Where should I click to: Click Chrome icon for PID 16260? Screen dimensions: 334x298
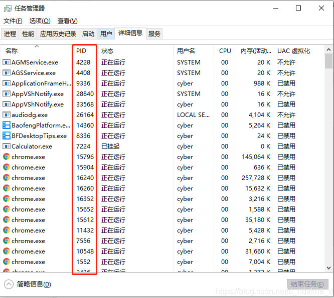pyautogui.click(x=7, y=188)
